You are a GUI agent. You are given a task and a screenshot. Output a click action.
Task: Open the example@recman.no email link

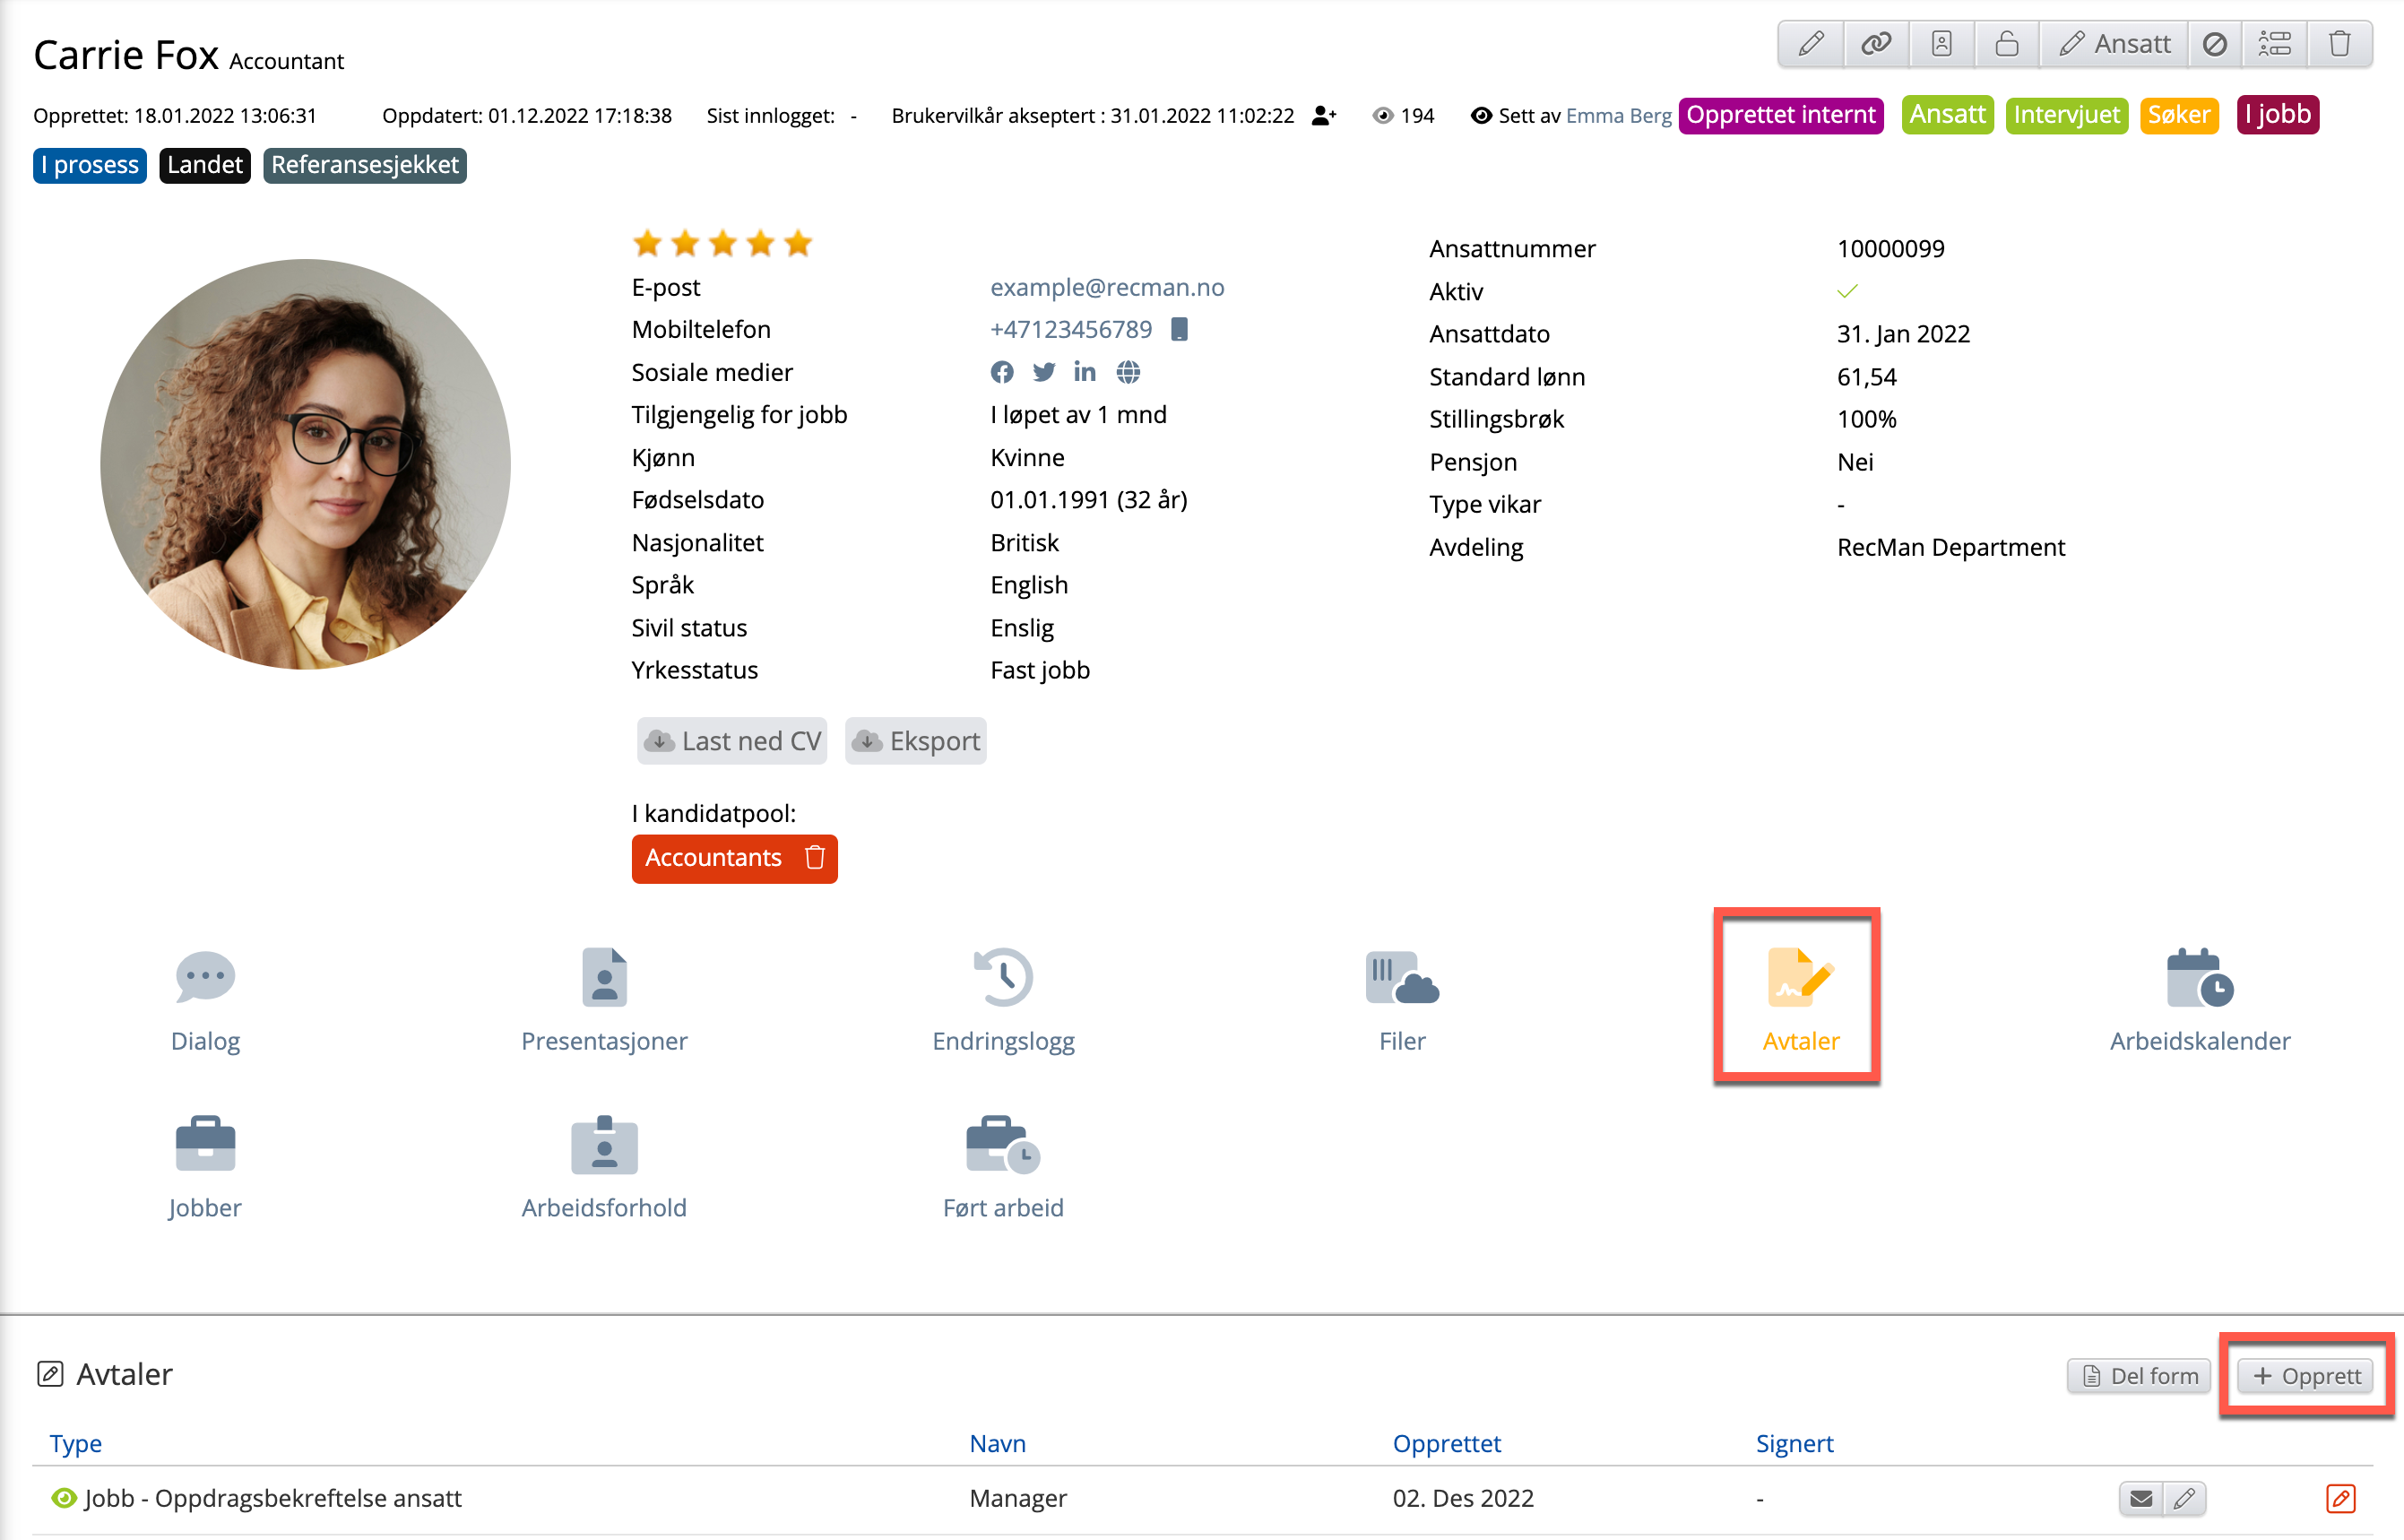[x=1107, y=287]
